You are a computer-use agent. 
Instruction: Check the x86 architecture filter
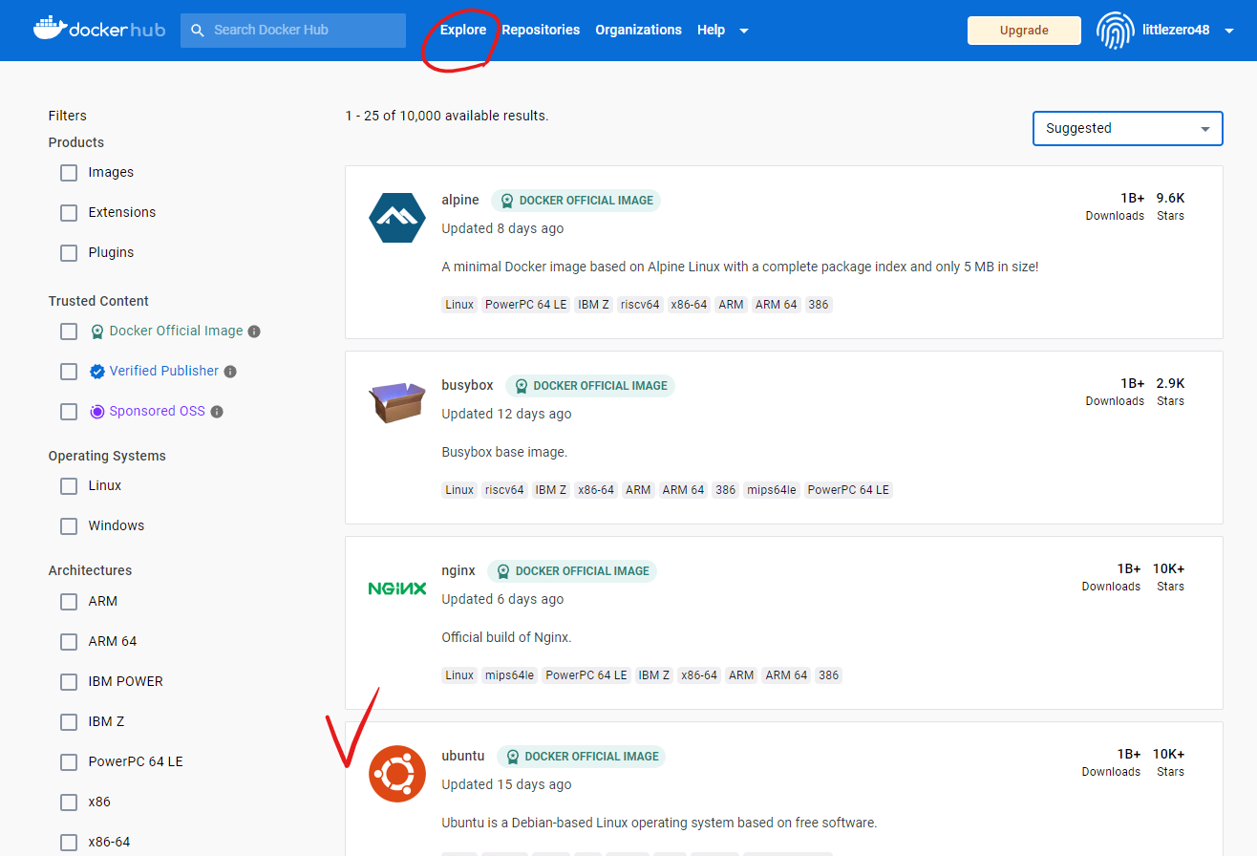pos(69,802)
